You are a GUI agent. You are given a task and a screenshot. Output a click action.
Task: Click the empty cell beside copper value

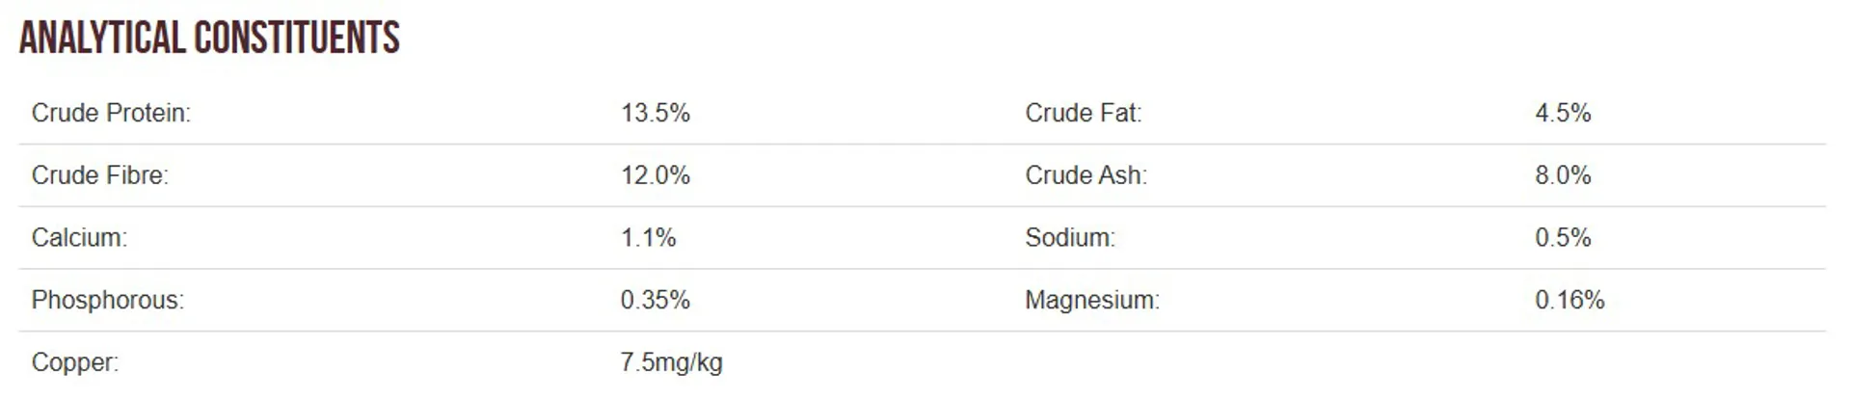pos(1425,362)
